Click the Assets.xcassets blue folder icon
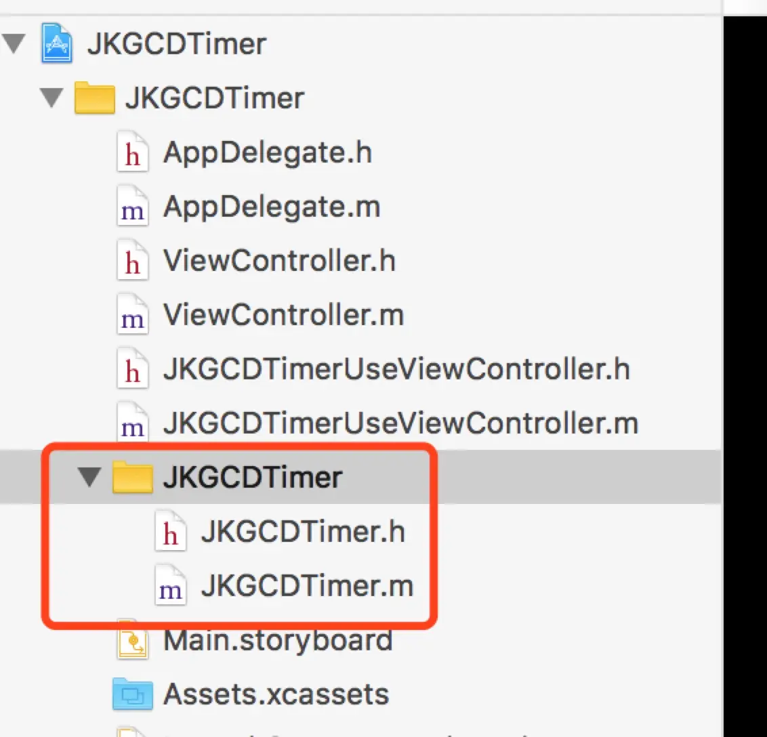This screenshot has height=737, width=767. (x=132, y=694)
